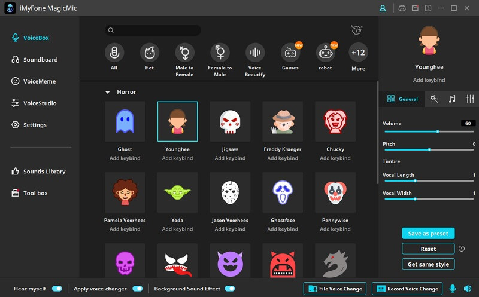
Task: Select the robot voice category
Action: (x=326, y=53)
